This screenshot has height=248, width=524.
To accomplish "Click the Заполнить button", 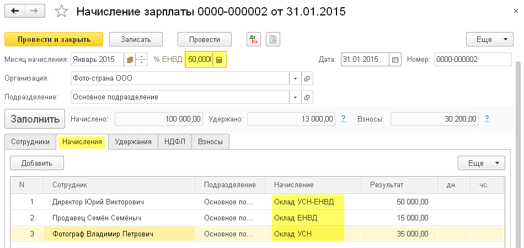I will (35, 119).
